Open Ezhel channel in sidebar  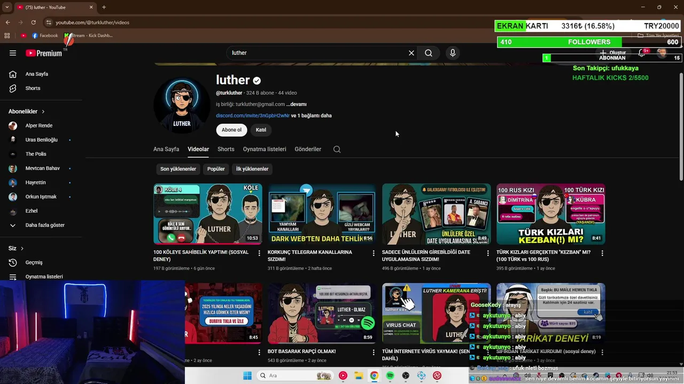[x=32, y=211]
